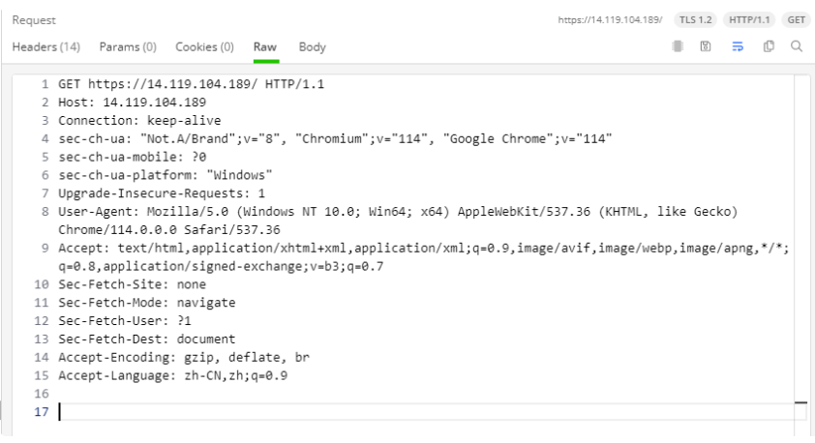This screenshot has width=815, height=443.
Task: Click the User-Agent: Mozilla/5.0 line
Action: tap(398, 212)
